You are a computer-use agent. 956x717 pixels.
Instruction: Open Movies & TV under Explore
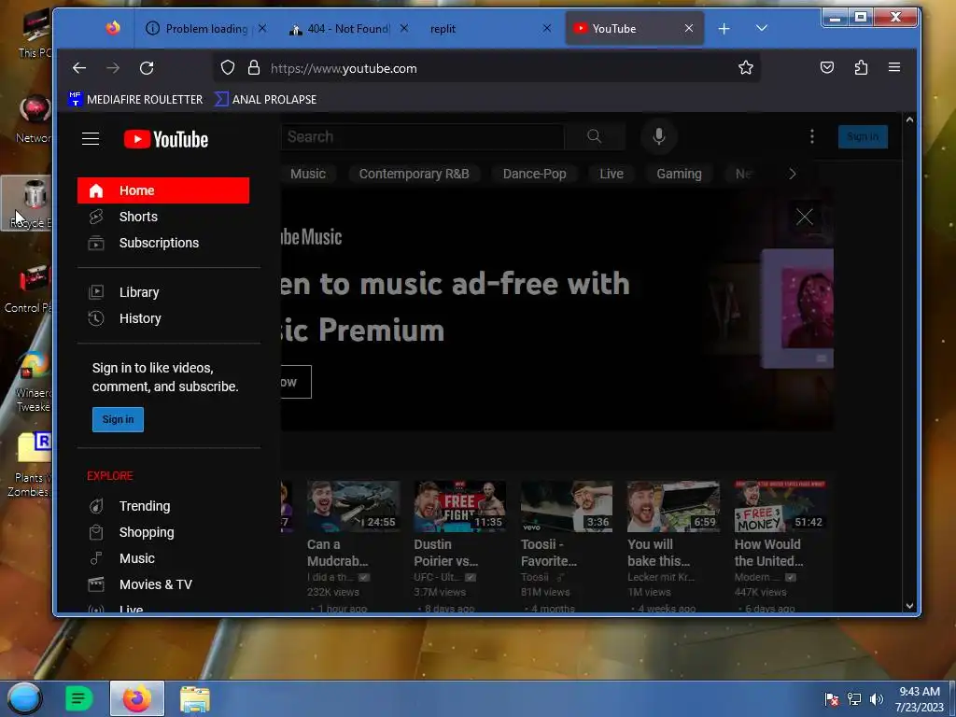(163, 584)
